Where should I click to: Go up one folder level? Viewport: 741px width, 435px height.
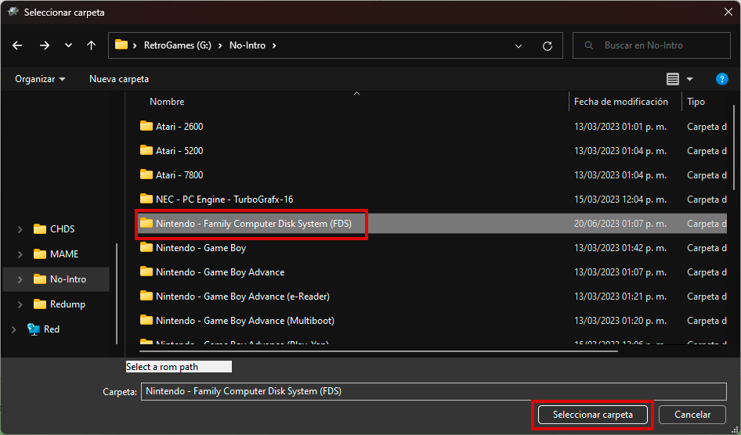[91, 45]
